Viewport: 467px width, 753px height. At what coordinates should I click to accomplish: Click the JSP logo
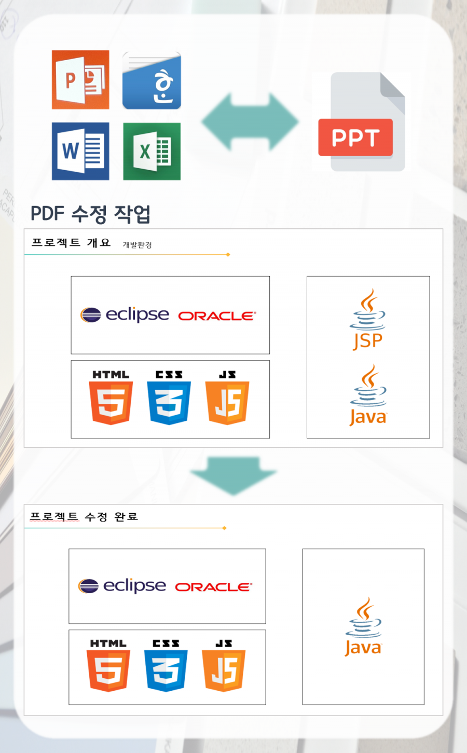367,319
